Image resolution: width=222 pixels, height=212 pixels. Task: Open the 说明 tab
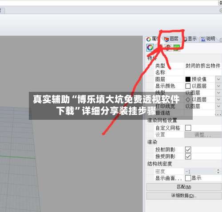[208, 39]
